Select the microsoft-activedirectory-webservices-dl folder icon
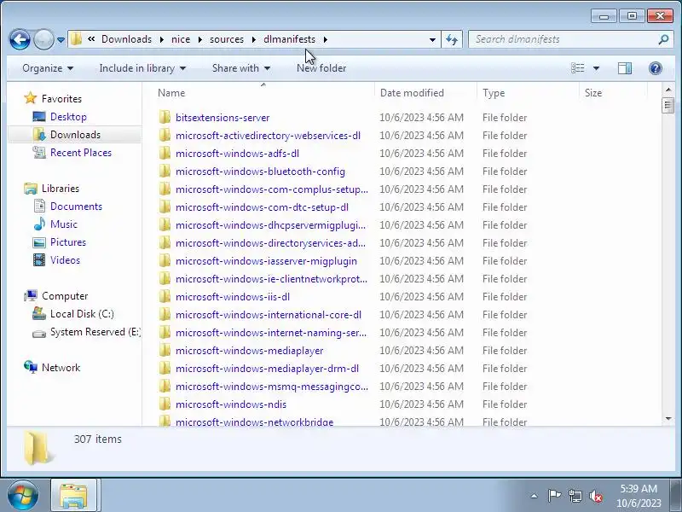Image resolution: width=682 pixels, height=512 pixels. [165, 135]
